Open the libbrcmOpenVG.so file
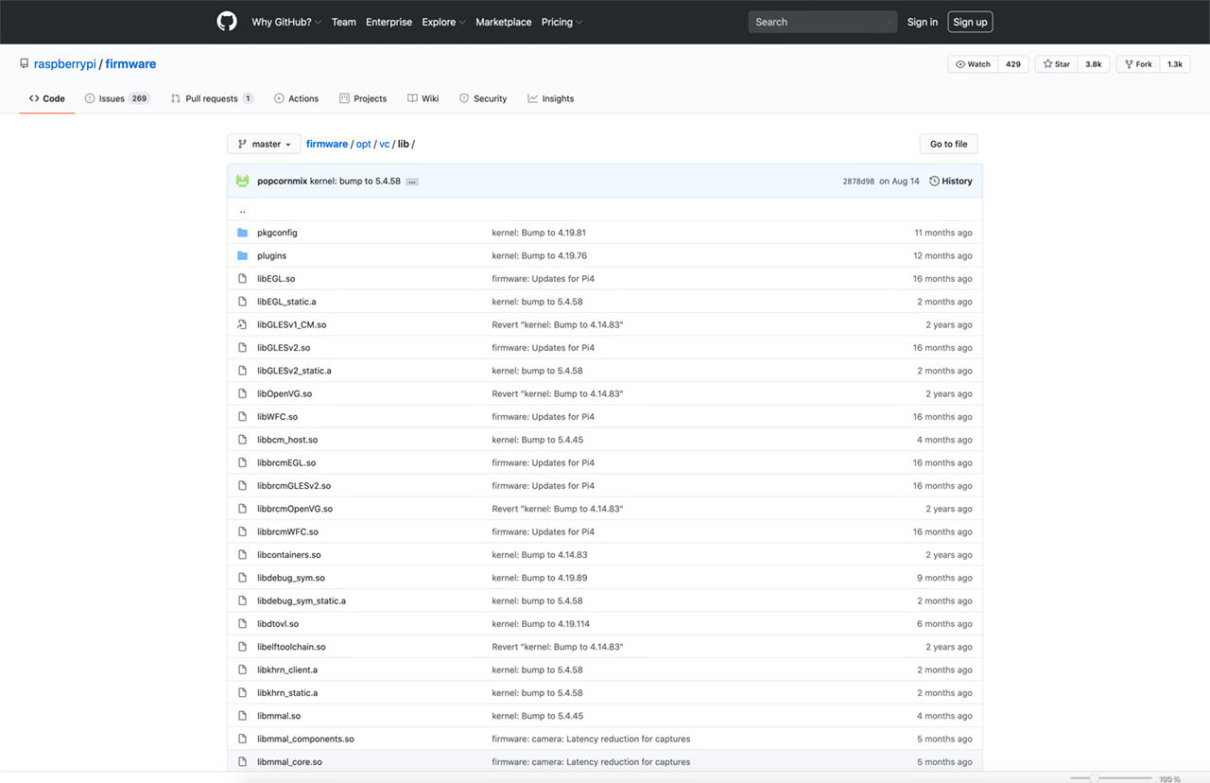 pos(295,509)
